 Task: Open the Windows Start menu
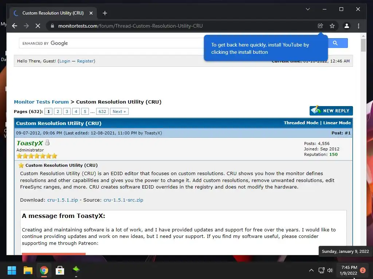(12, 270)
